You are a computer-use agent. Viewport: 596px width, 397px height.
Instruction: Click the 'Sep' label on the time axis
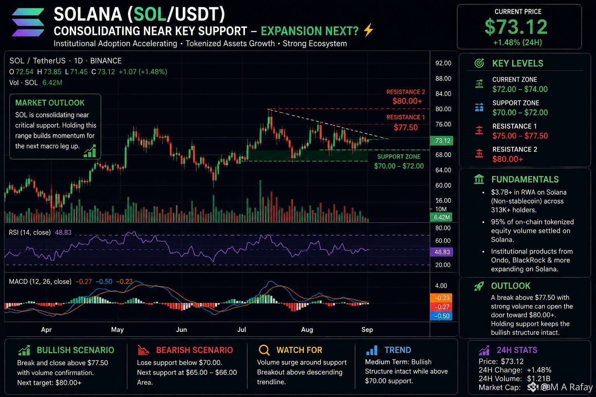(367, 330)
